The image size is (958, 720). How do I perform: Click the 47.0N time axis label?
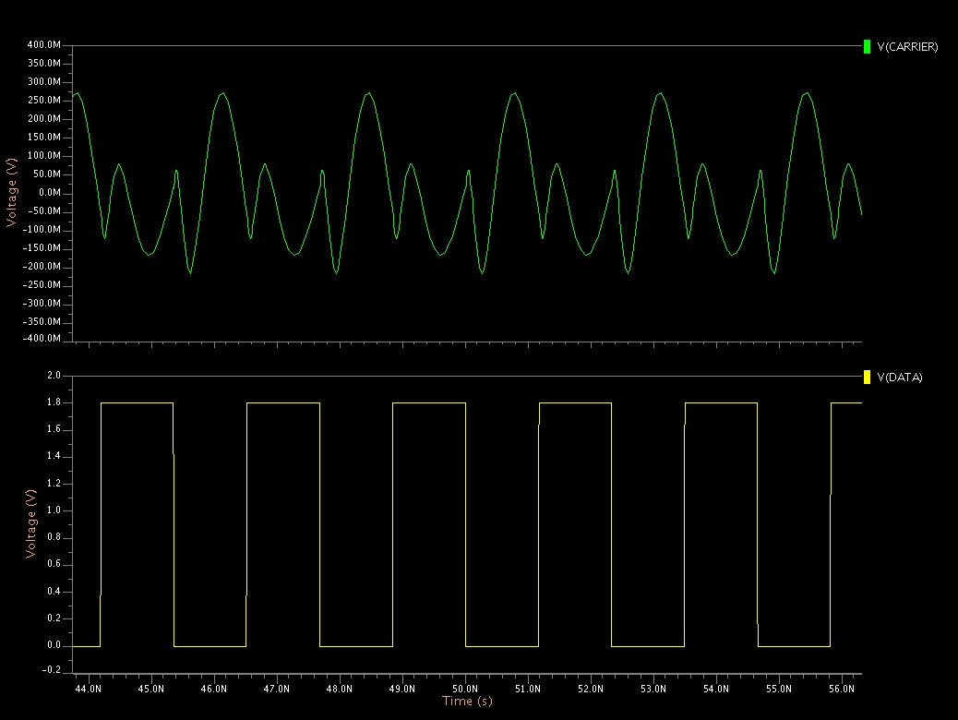coord(276,689)
